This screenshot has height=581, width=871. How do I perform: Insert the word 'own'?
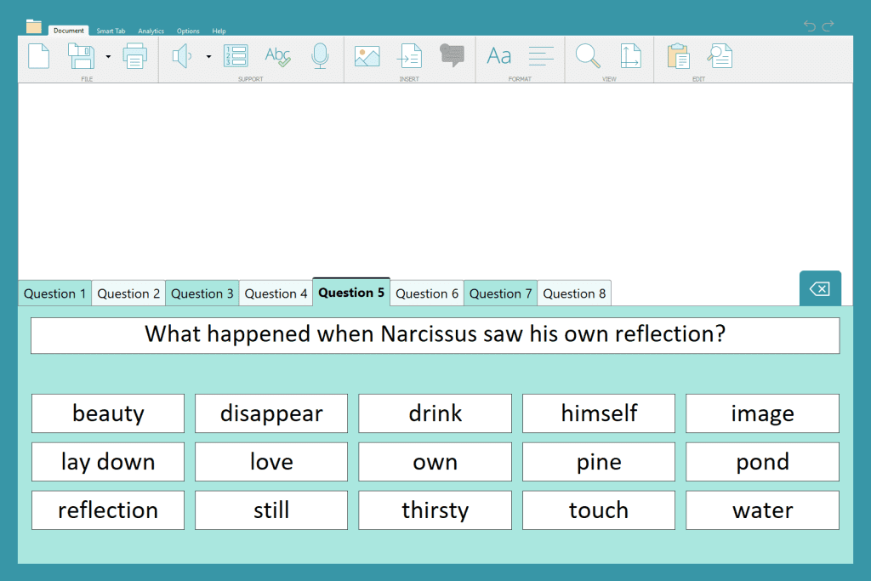point(435,462)
